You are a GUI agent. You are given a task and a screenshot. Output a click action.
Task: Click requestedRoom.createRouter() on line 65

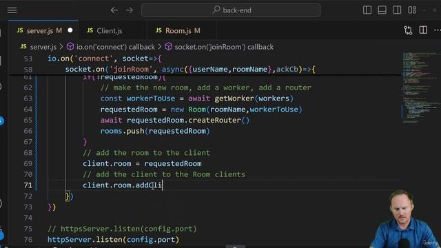click(x=188, y=121)
